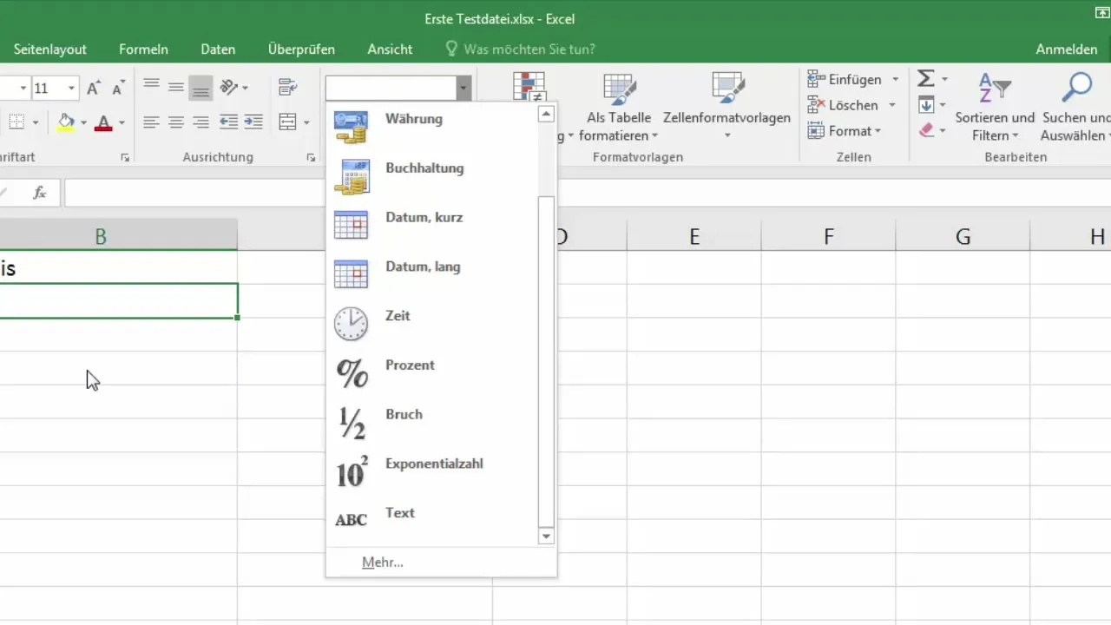This screenshot has width=1111, height=625.
Task: Click the AutoSum sigma icon
Action: click(x=926, y=79)
